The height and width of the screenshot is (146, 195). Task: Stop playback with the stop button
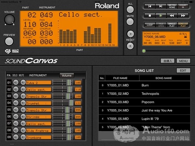coord(150,16)
